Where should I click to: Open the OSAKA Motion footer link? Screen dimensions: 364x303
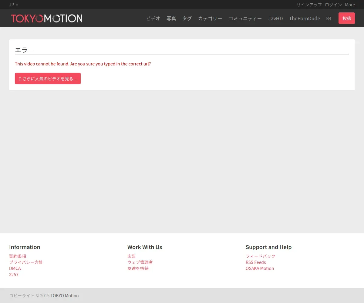tap(260, 268)
